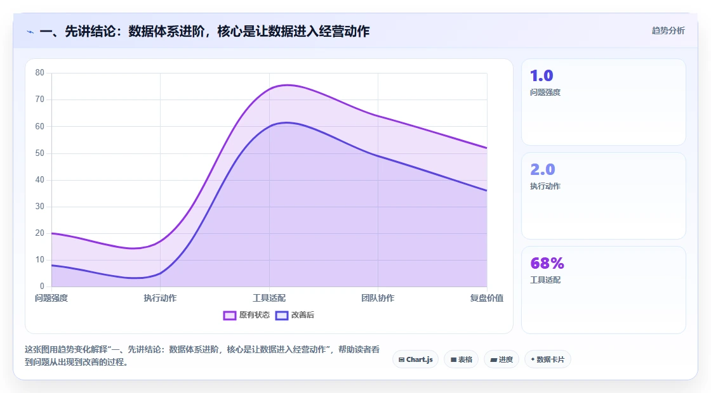
Task: Click the 问题强度 x-axis label
Action: pyautogui.click(x=51, y=298)
